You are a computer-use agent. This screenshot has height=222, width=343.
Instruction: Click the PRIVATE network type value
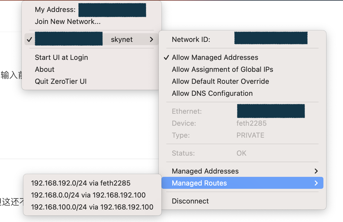(x=250, y=135)
